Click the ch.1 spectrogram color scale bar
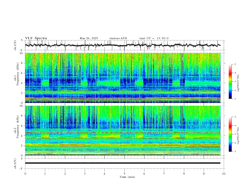This screenshot has width=252, height=195. [230, 82]
